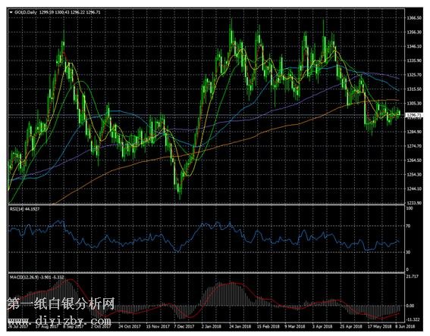Click the 1366.50 price axis label
430x336 pixels.
tap(414, 18)
